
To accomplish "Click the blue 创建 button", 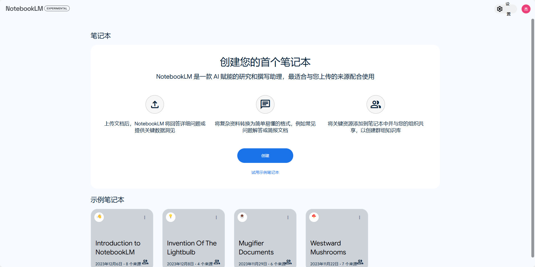I will [265, 156].
